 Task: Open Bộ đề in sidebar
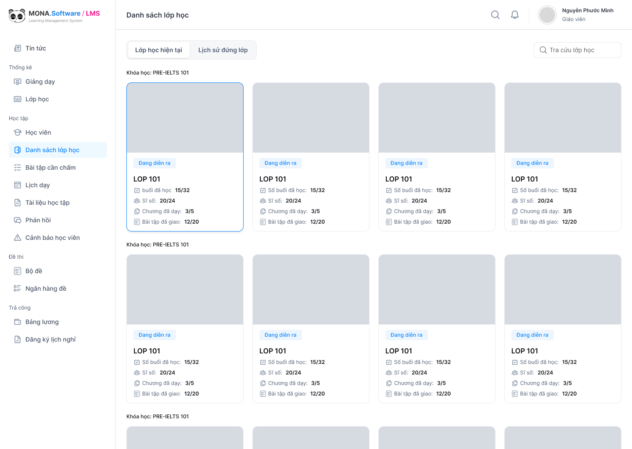click(34, 271)
